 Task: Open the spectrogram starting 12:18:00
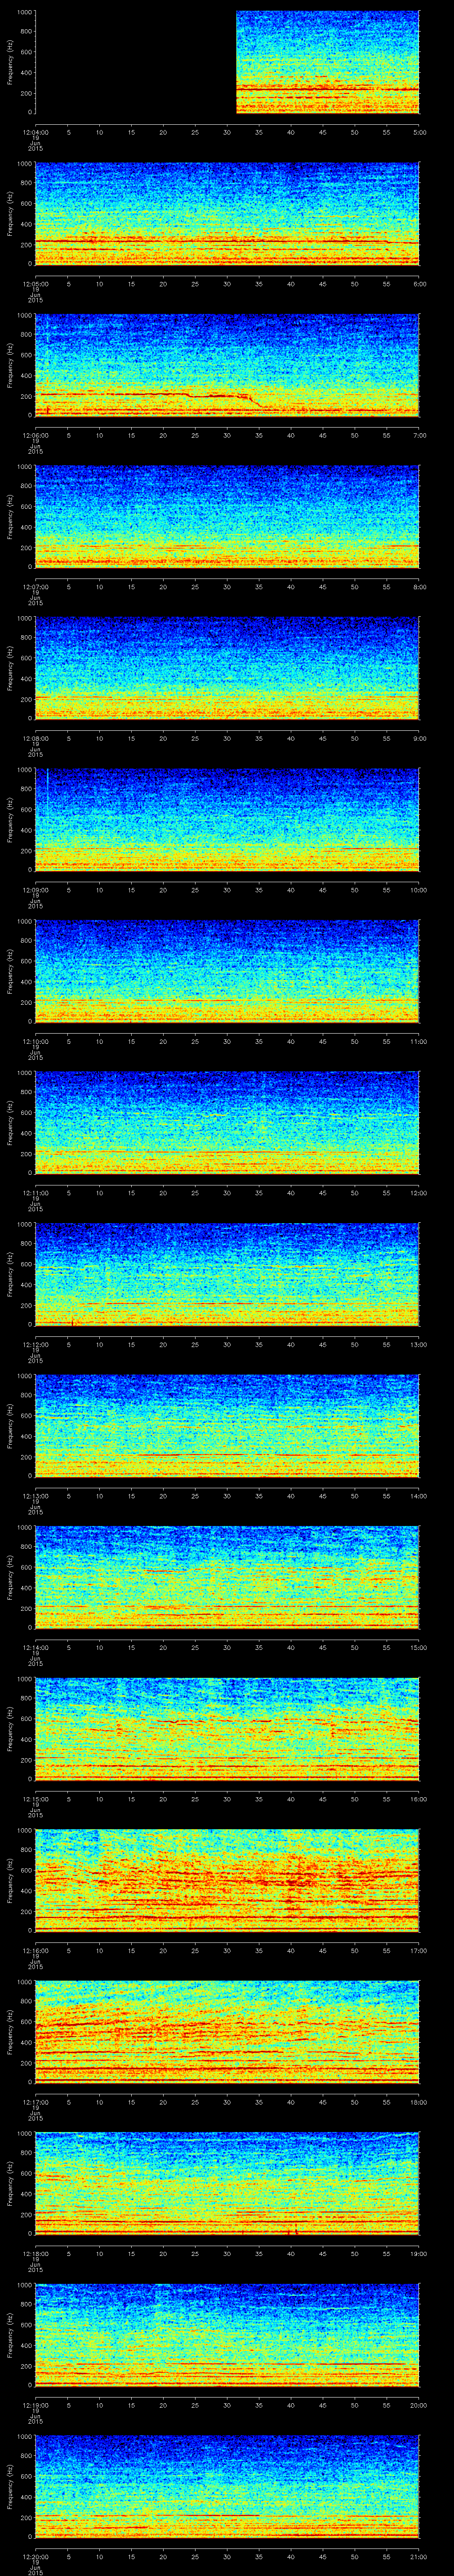pos(227,2183)
